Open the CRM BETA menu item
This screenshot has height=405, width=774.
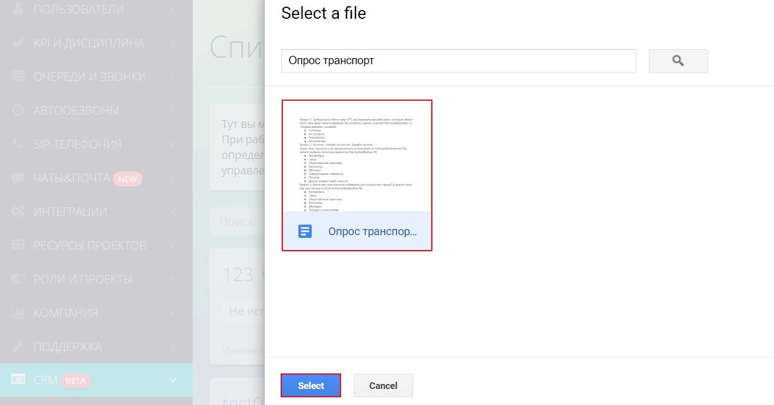click(x=55, y=380)
